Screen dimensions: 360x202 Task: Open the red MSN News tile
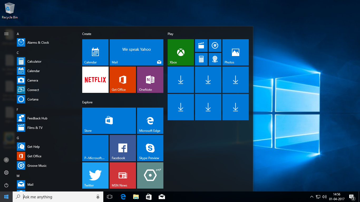(123, 175)
